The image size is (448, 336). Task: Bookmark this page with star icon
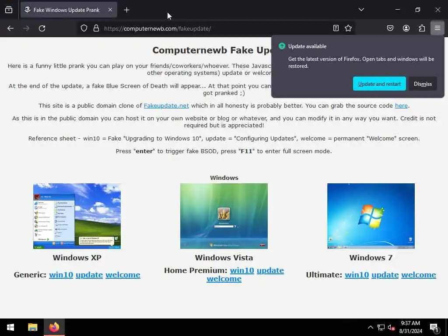click(x=348, y=28)
